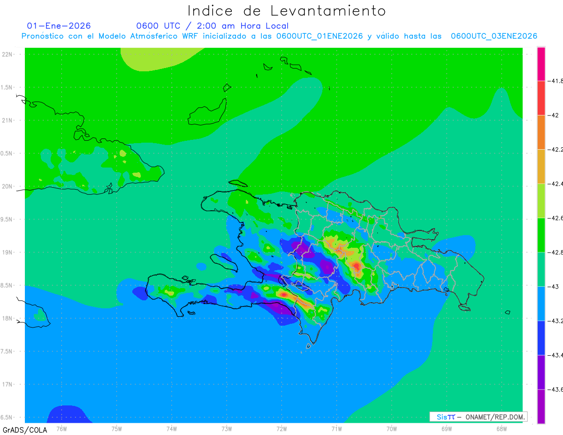The image size is (563, 435).
Task: Click the latitude label "20N"
Action: (x=8, y=186)
